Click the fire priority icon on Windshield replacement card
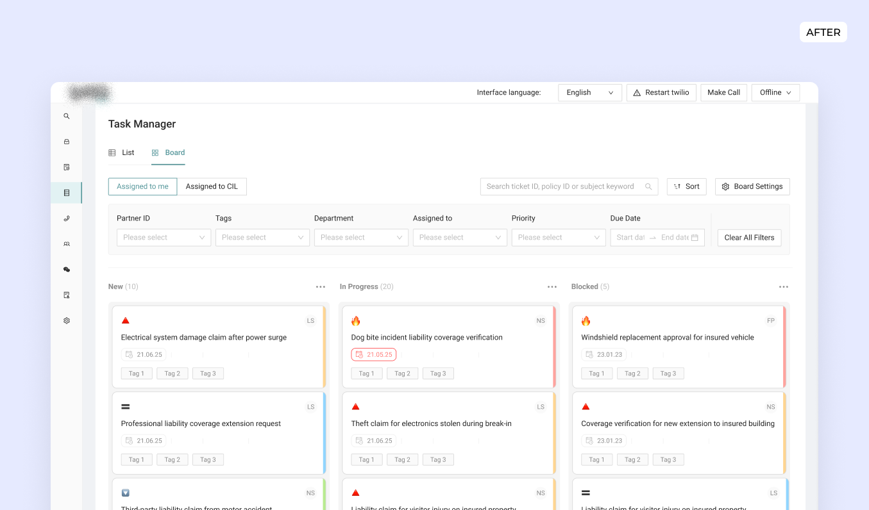 586,321
